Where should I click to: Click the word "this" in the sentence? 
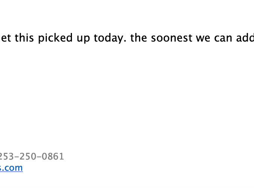[24, 38]
